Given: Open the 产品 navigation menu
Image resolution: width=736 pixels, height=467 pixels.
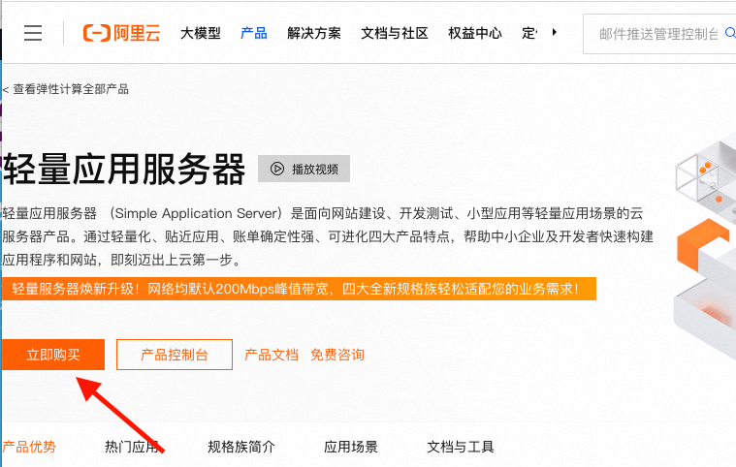Looking at the screenshot, I should coord(254,33).
